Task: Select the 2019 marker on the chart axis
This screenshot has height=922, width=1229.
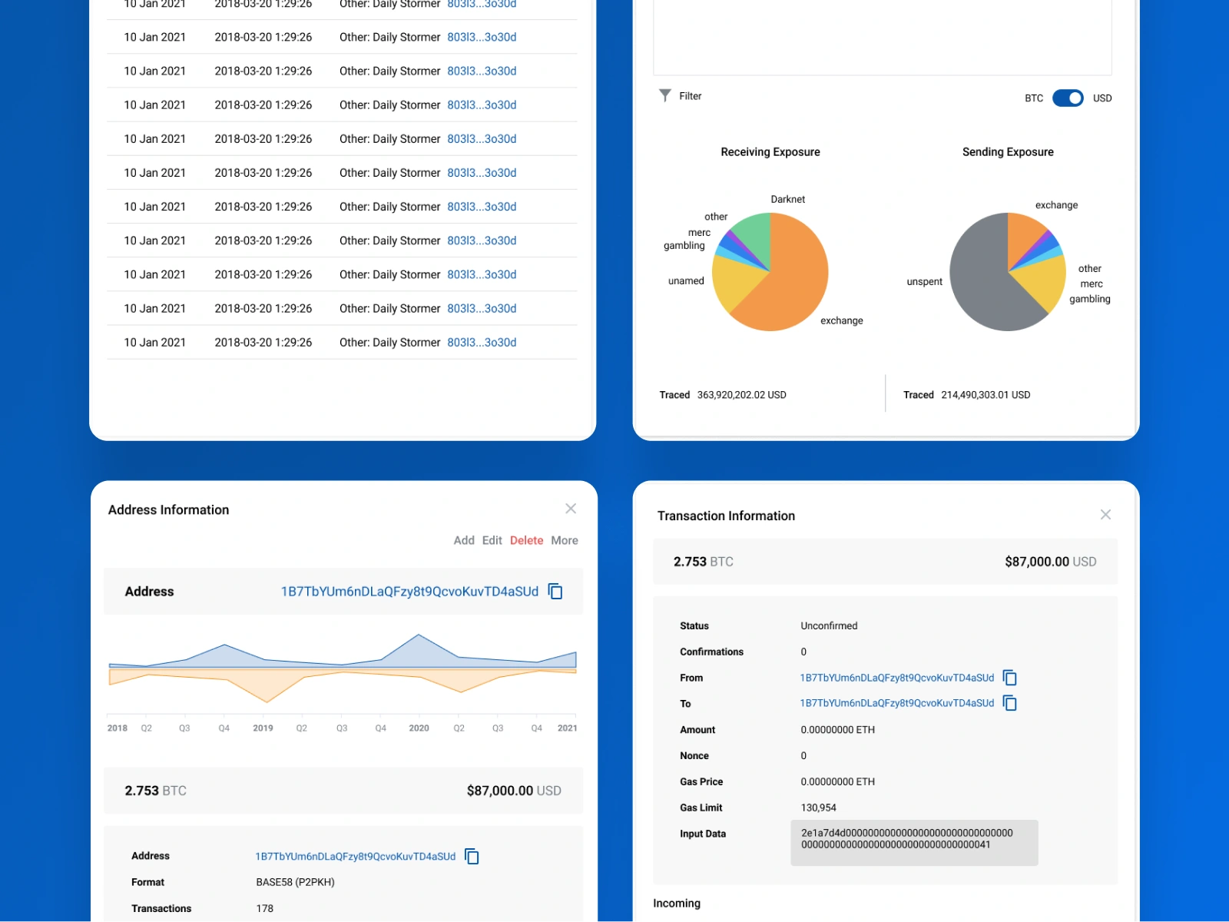Action: [x=263, y=728]
